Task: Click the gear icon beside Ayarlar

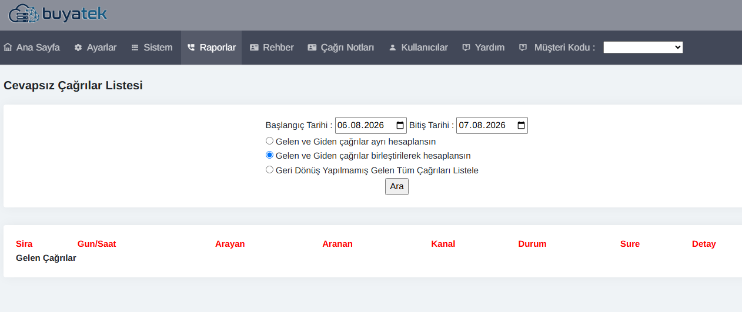Action: 78,48
